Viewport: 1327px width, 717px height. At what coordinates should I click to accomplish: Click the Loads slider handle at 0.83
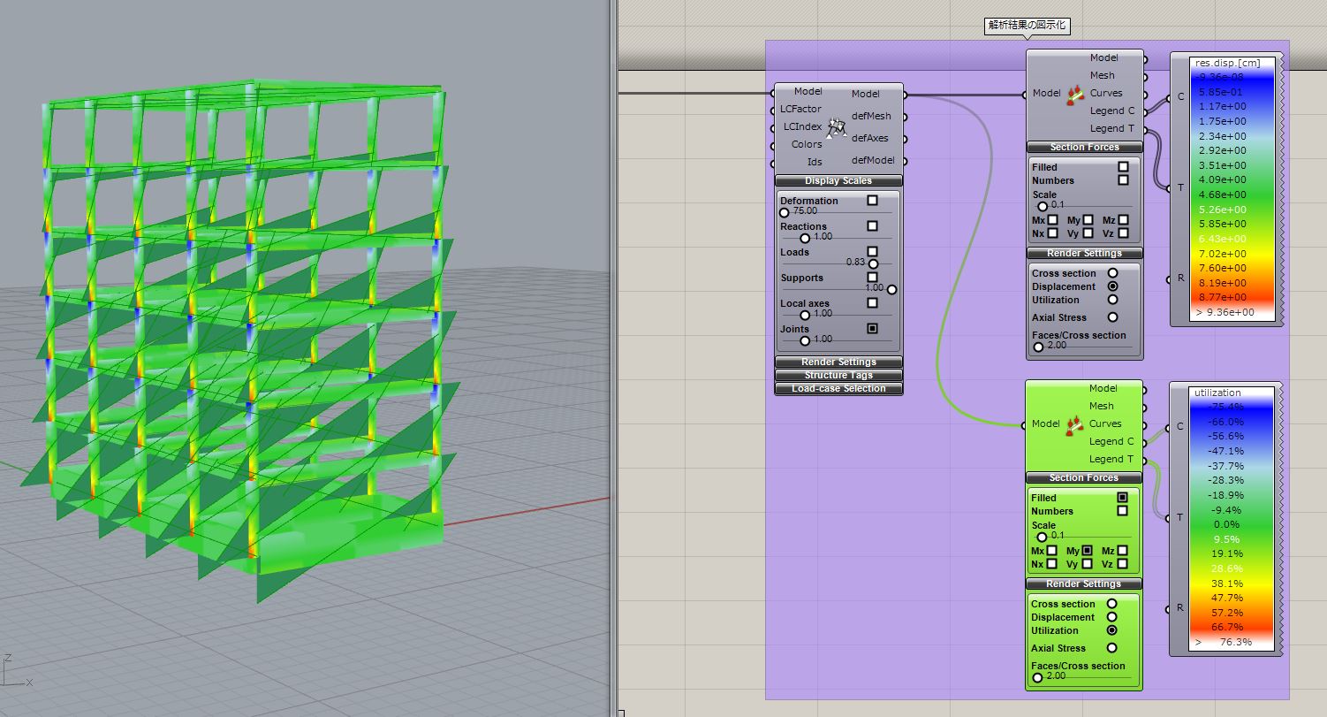(x=874, y=263)
